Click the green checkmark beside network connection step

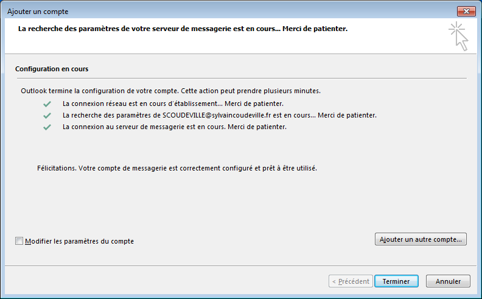pos(47,104)
